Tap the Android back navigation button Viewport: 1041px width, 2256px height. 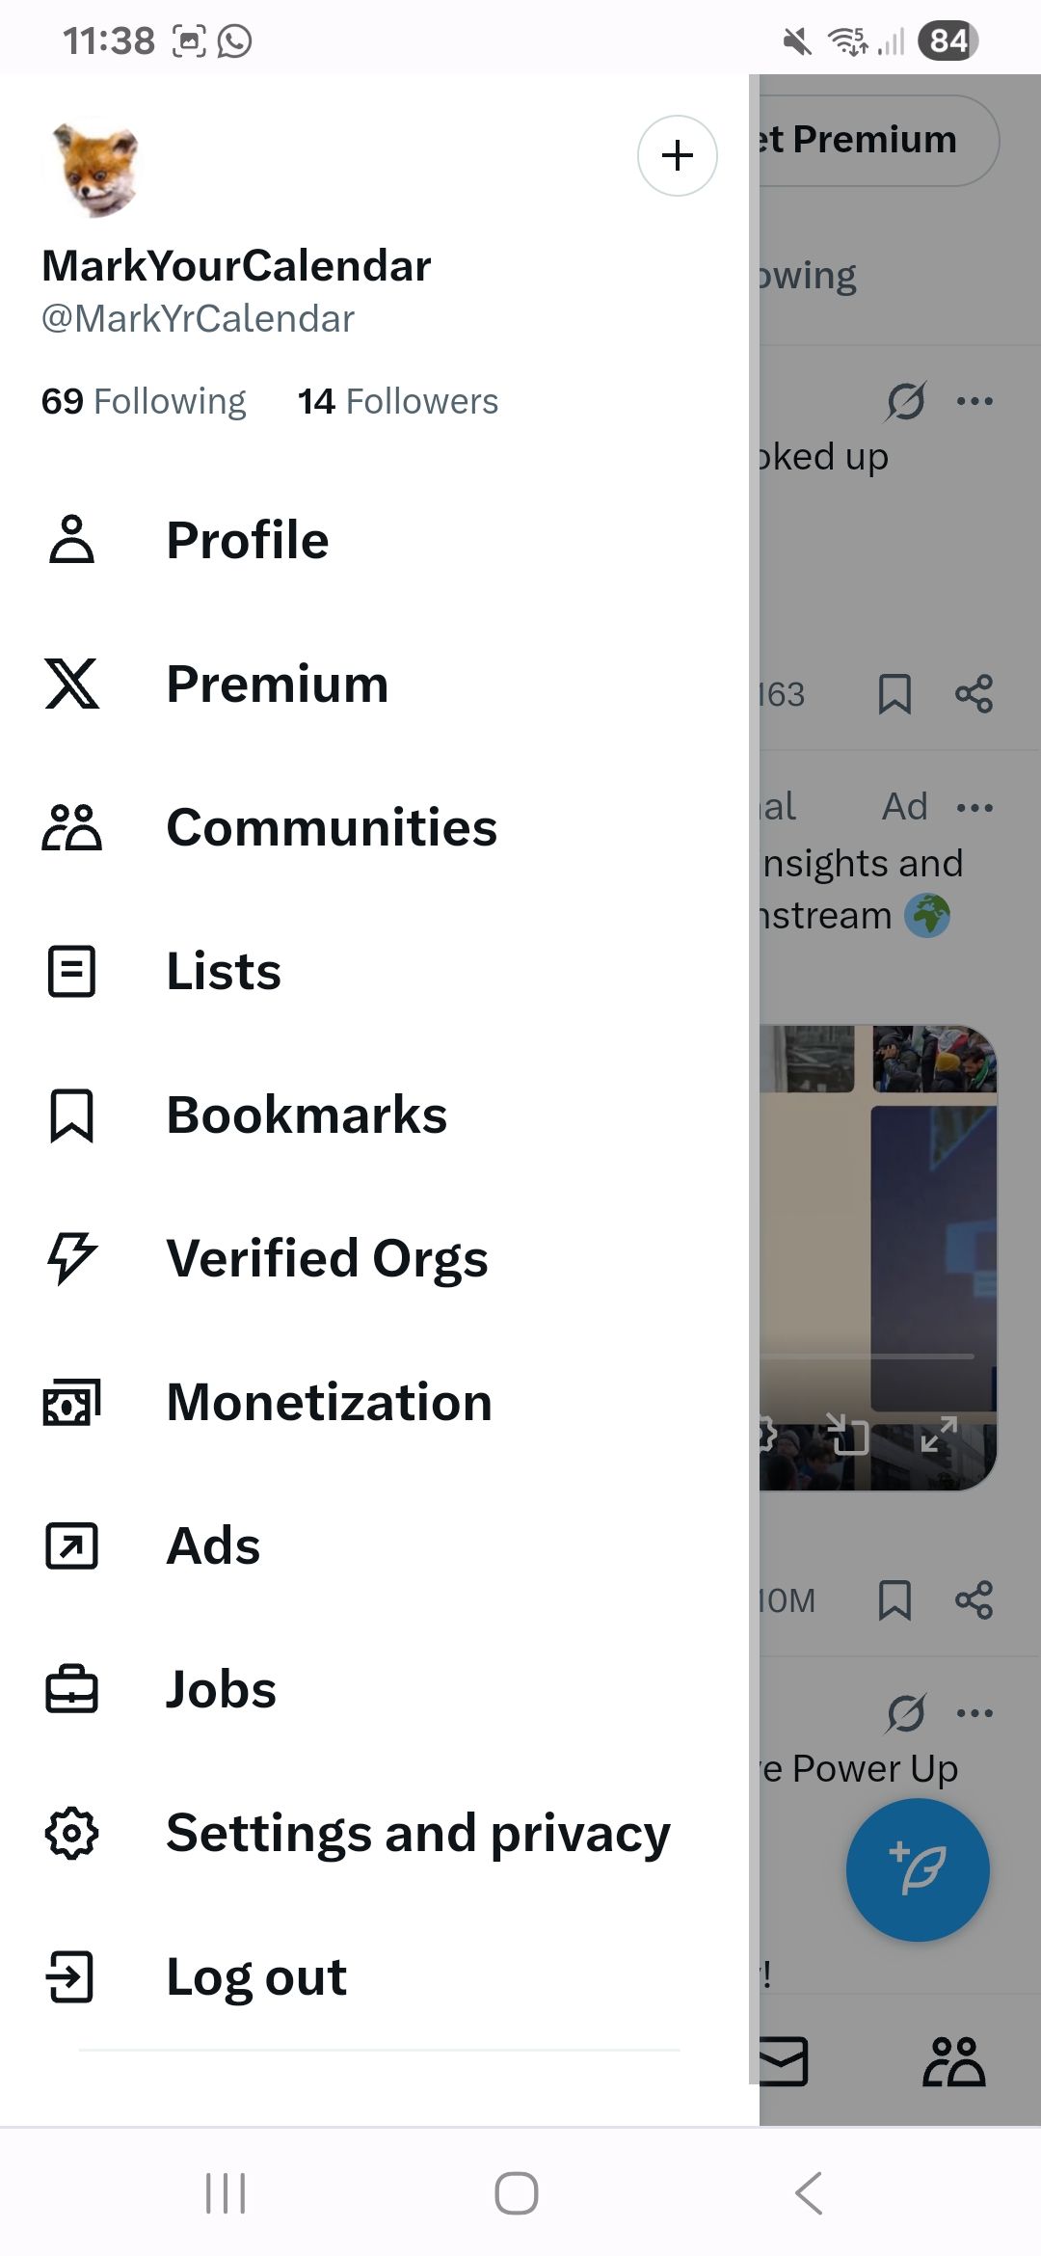tap(809, 2193)
